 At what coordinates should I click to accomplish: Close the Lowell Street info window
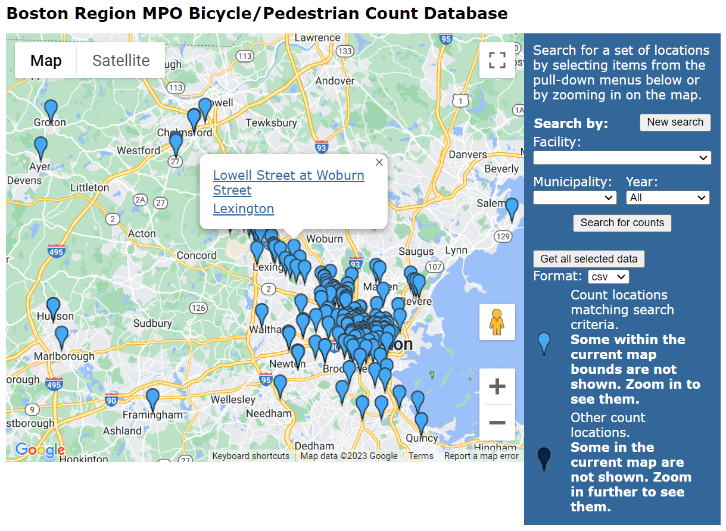coord(379,162)
